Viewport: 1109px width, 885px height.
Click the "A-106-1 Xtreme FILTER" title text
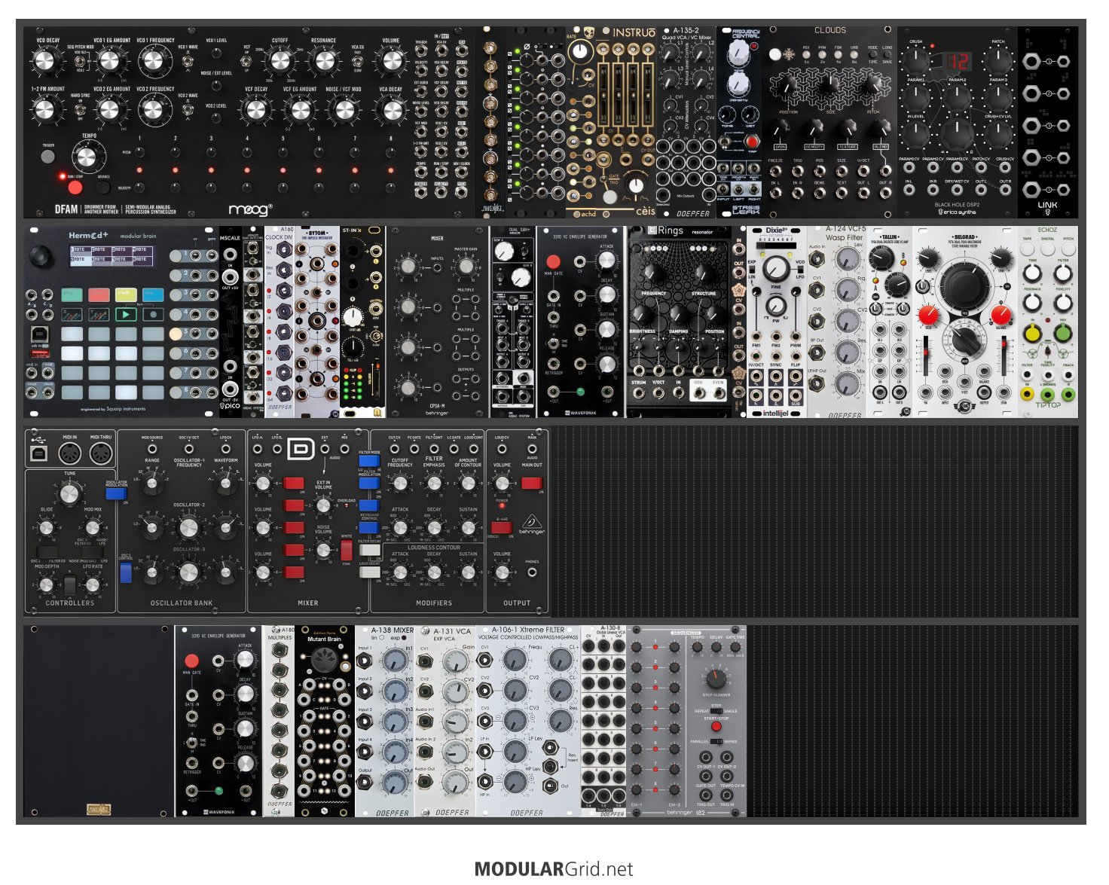coord(528,630)
